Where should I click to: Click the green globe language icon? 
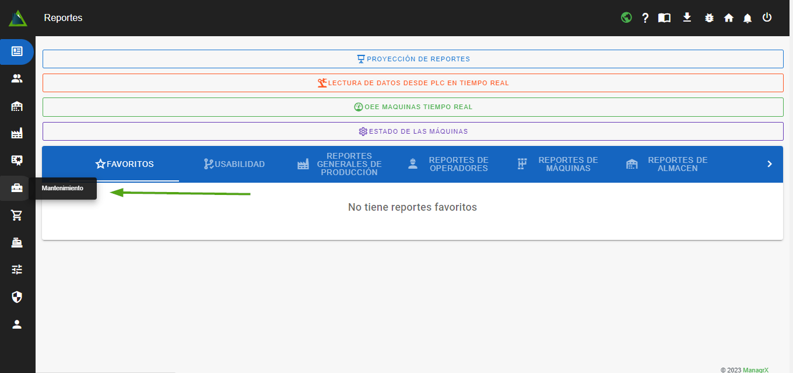coord(626,18)
